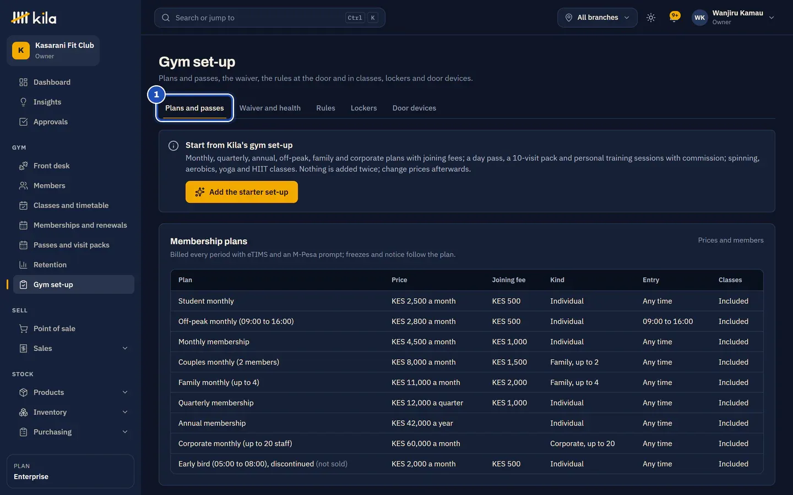
Task: Select Family monthly (up to 4) row
Action: [467, 382]
